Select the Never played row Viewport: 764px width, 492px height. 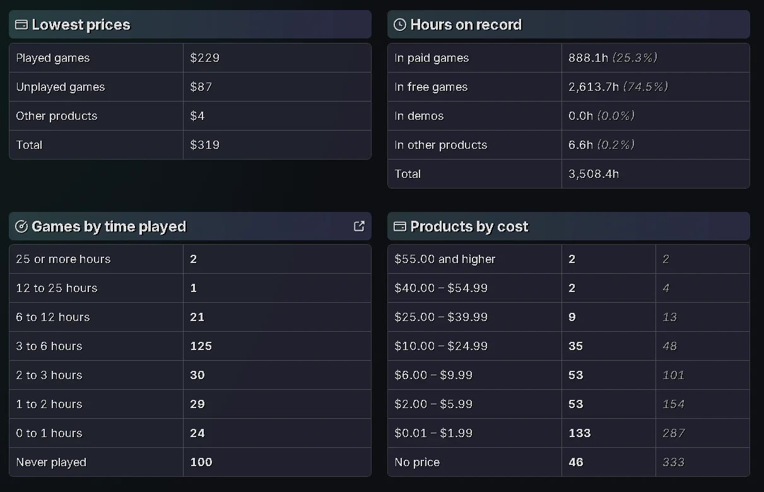point(190,462)
